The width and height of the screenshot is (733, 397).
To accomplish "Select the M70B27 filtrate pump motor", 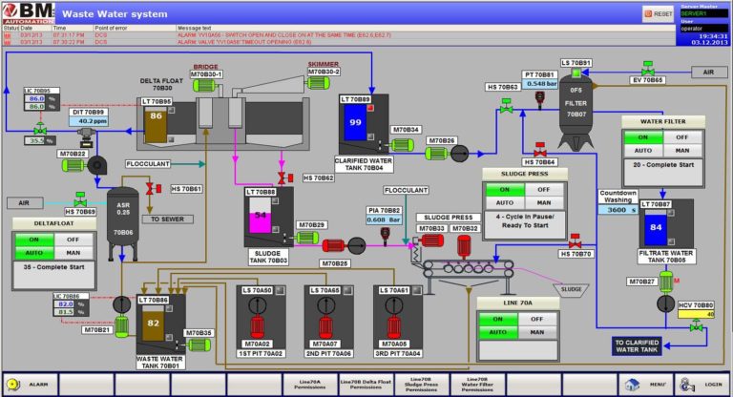I will pos(665,282).
